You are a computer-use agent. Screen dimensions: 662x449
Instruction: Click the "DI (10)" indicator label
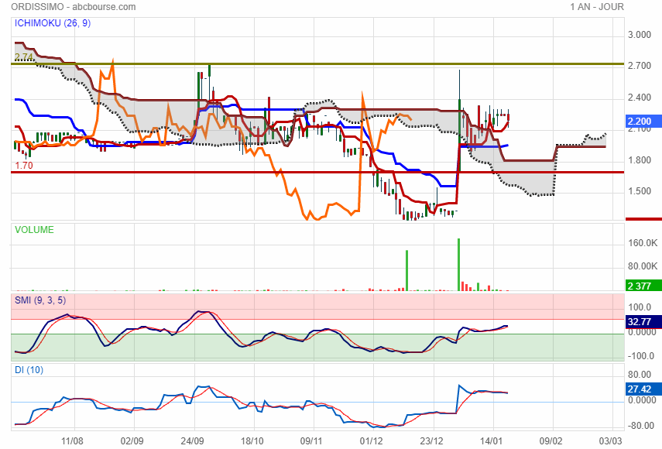click(29, 370)
